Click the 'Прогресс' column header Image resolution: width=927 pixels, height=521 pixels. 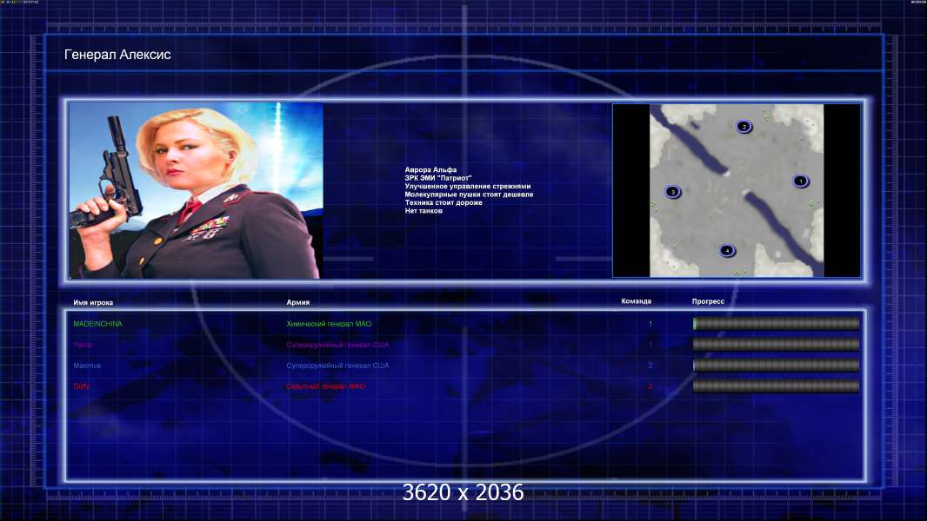coord(708,301)
